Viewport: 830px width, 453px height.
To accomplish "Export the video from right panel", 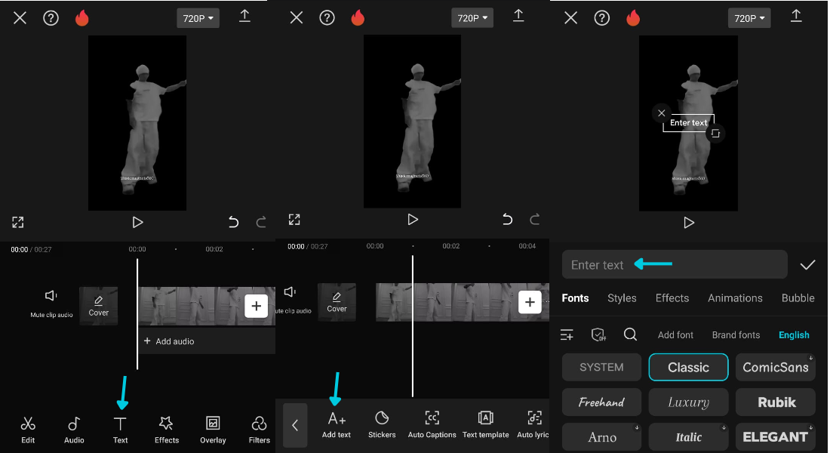I will pos(795,16).
